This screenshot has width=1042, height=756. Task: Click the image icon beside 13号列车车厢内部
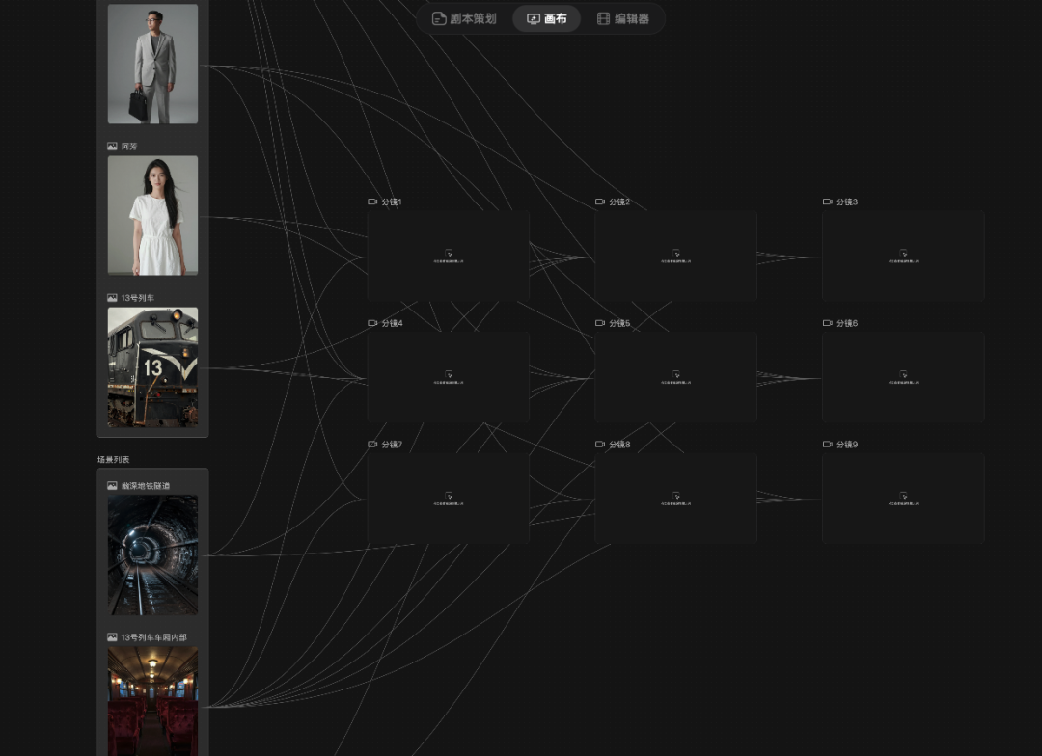coord(112,637)
